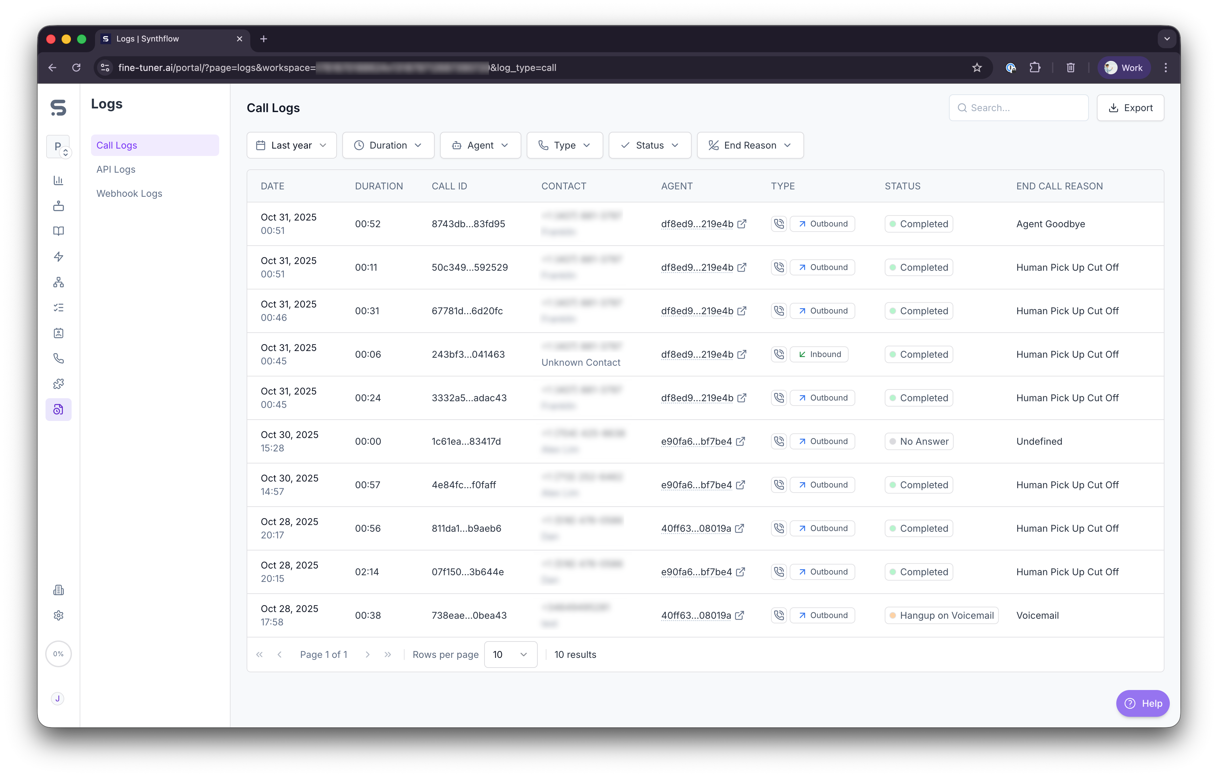Switch to Webhook Logs section

129,194
